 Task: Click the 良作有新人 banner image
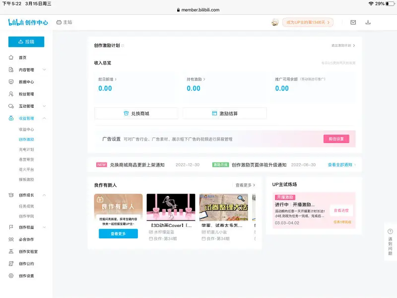point(118,207)
